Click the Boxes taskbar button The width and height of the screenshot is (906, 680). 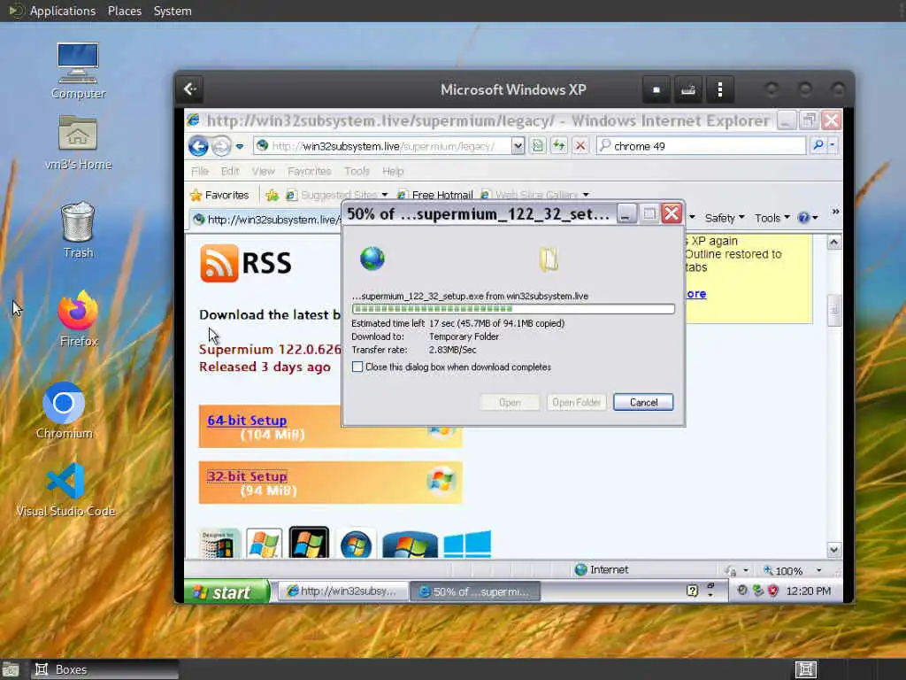[x=104, y=669]
